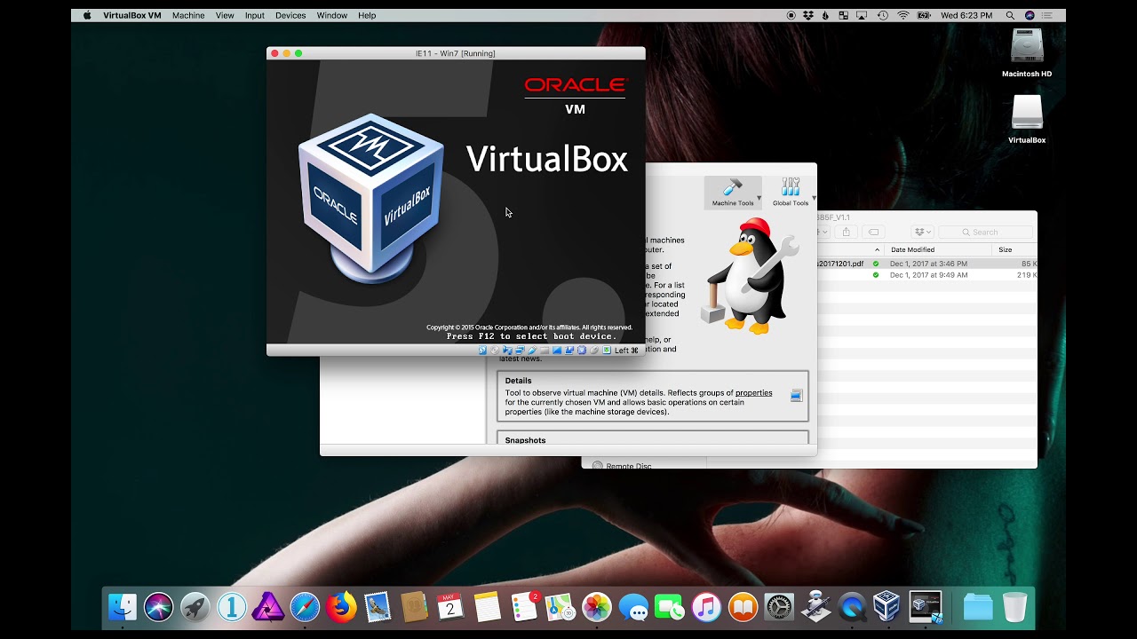
Task: Open Reminders from the Dock
Action: coord(524,607)
